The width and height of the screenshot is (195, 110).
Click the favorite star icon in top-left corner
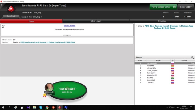[1, 5]
